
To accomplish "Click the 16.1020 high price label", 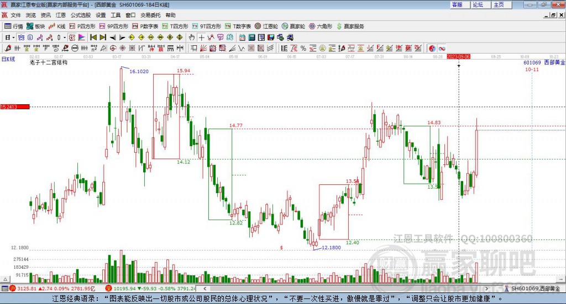I will coord(139,72).
